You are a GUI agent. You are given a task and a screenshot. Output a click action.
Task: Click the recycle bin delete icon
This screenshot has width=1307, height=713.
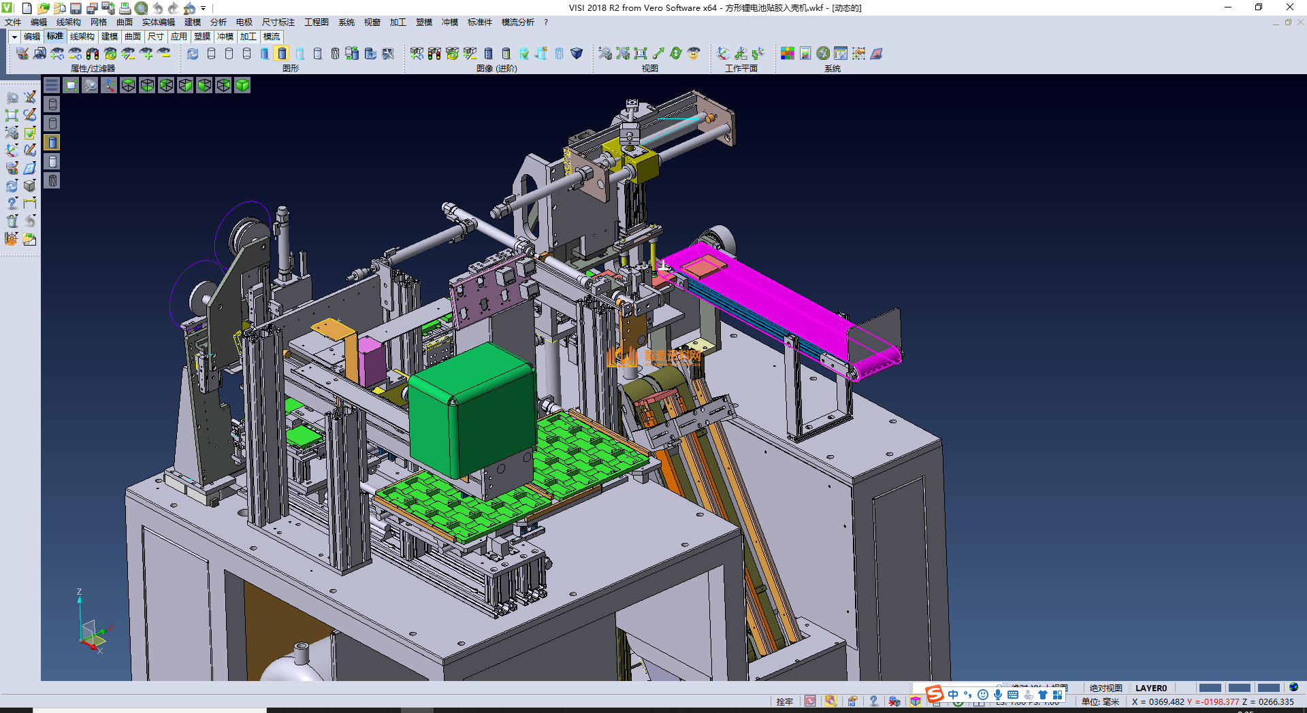pos(12,221)
